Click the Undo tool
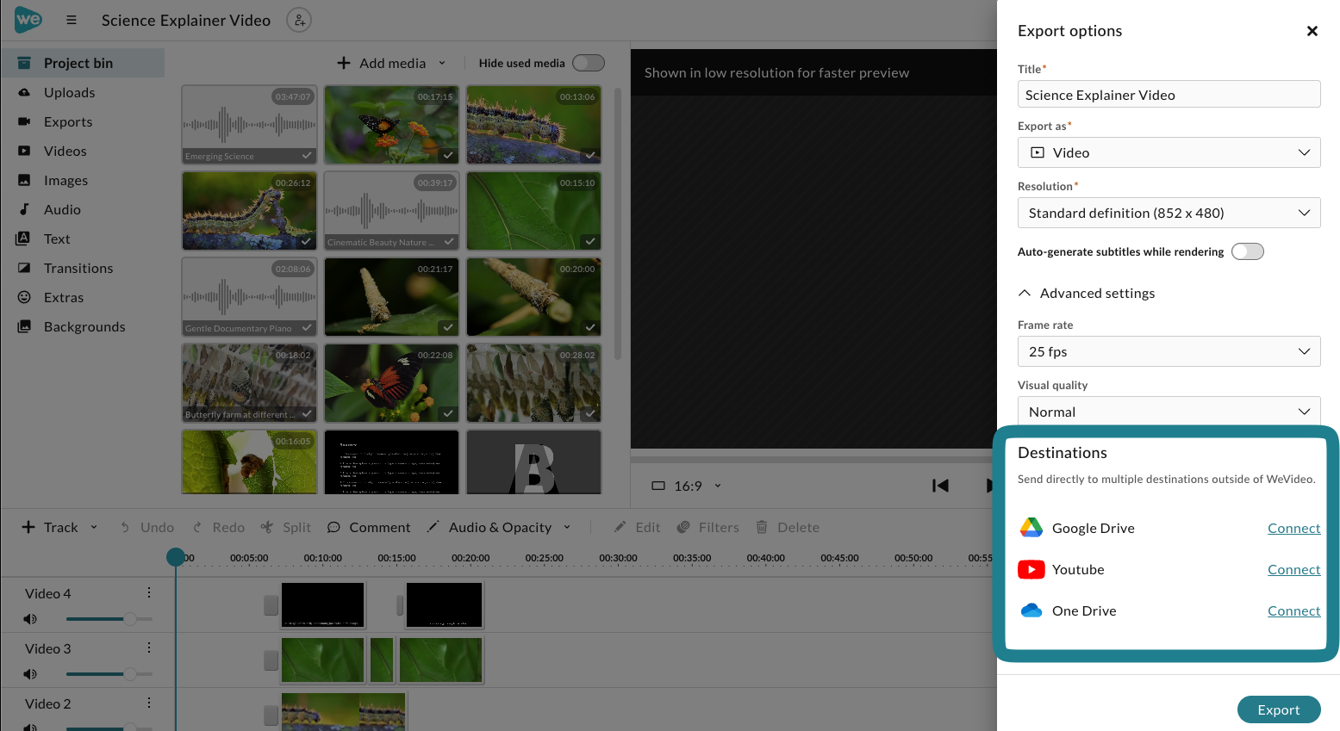Image resolution: width=1340 pixels, height=731 pixels. [147, 527]
